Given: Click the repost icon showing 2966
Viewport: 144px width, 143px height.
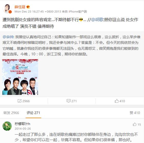Looking at the screenshot, I should tap(19, 101).
